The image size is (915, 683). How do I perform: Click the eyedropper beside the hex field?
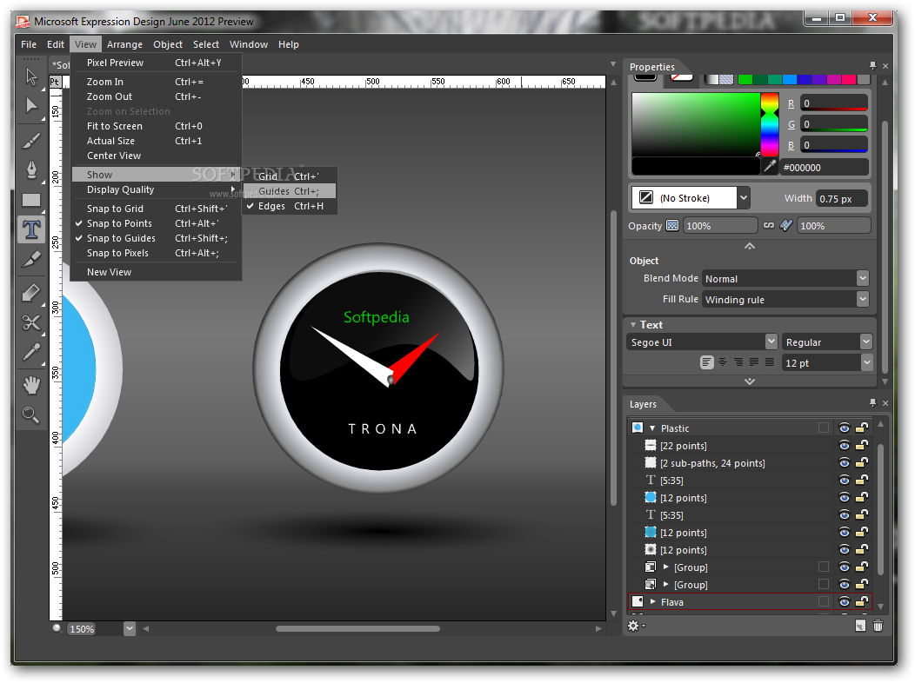(x=771, y=167)
